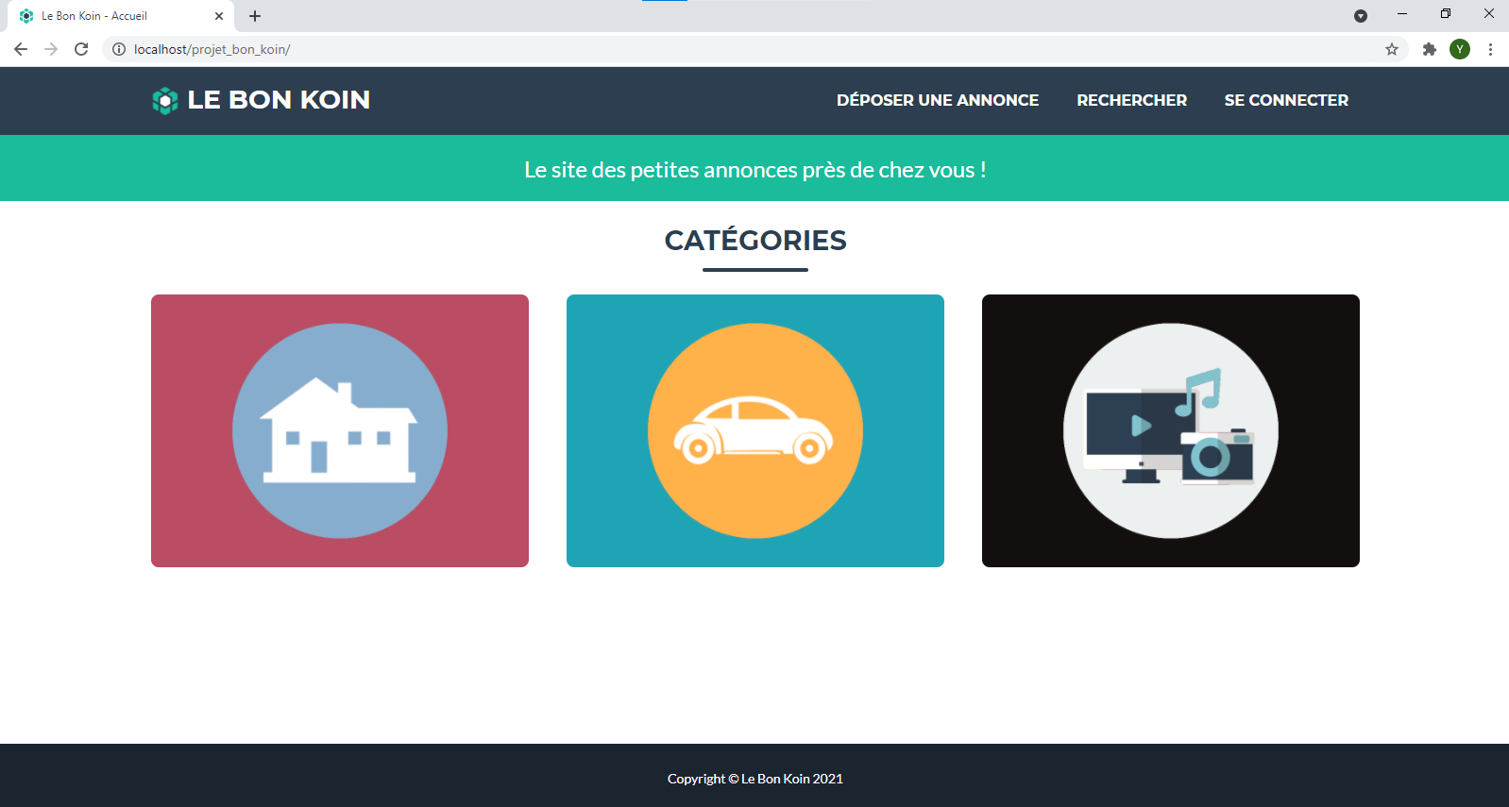Click the Le Bon Koin hexagon logo
This screenshot has height=807, width=1509.
click(x=165, y=100)
